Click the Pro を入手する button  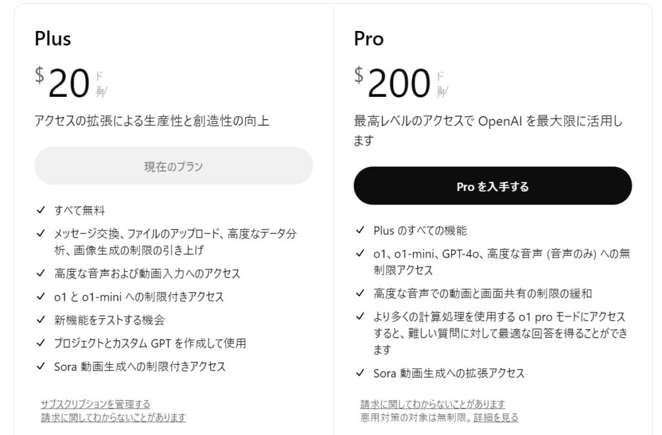[493, 187]
